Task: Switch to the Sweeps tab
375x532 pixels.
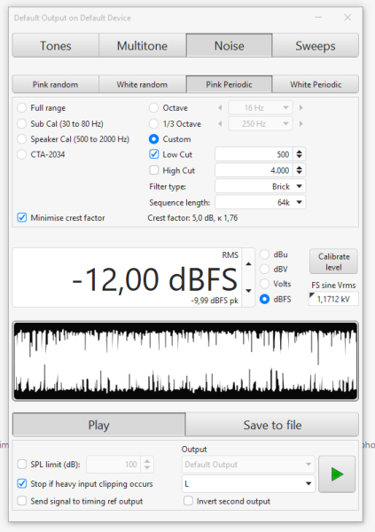Action: point(316,45)
